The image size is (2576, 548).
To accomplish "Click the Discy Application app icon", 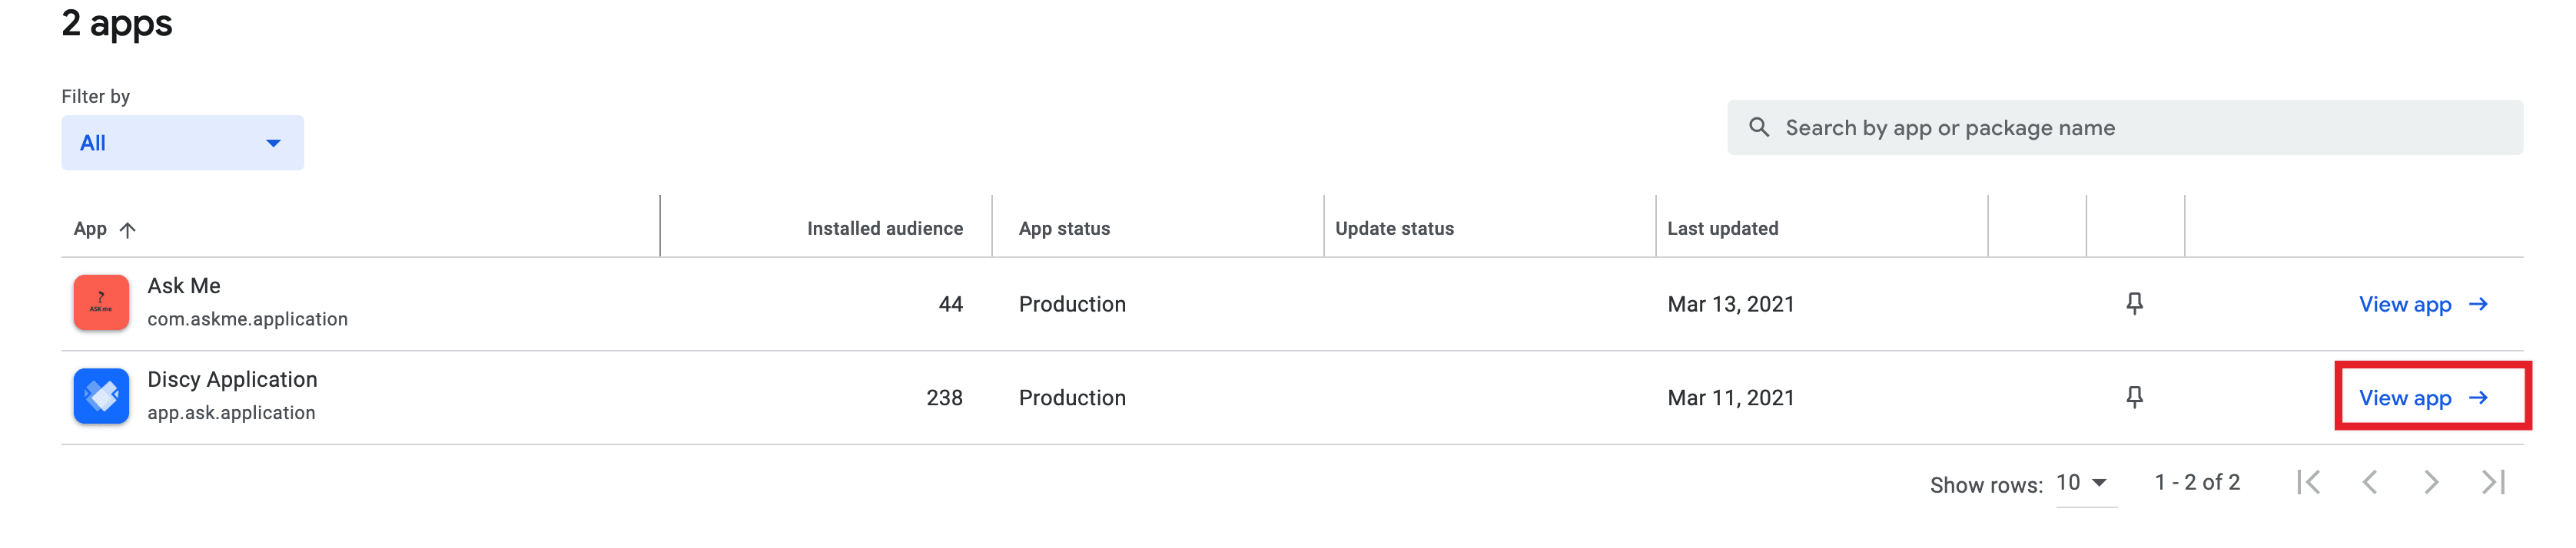I will click(101, 395).
